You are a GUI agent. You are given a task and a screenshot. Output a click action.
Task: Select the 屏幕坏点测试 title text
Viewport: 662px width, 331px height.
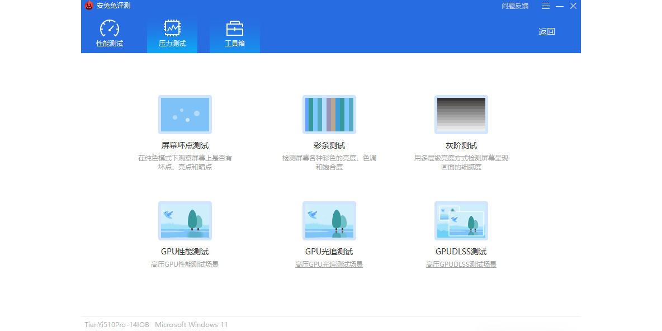point(185,145)
